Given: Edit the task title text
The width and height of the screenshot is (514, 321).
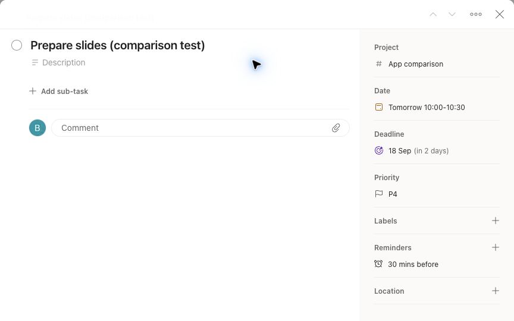Looking at the screenshot, I should click(x=118, y=45).
